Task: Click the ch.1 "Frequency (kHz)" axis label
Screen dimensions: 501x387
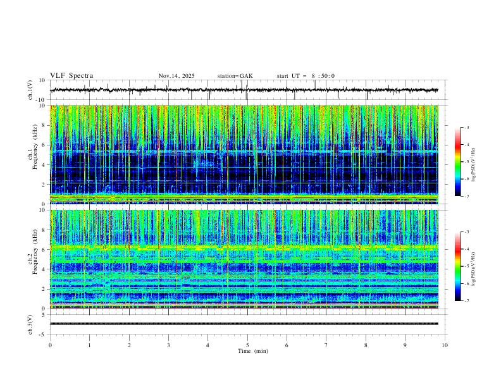Action: 35,147
